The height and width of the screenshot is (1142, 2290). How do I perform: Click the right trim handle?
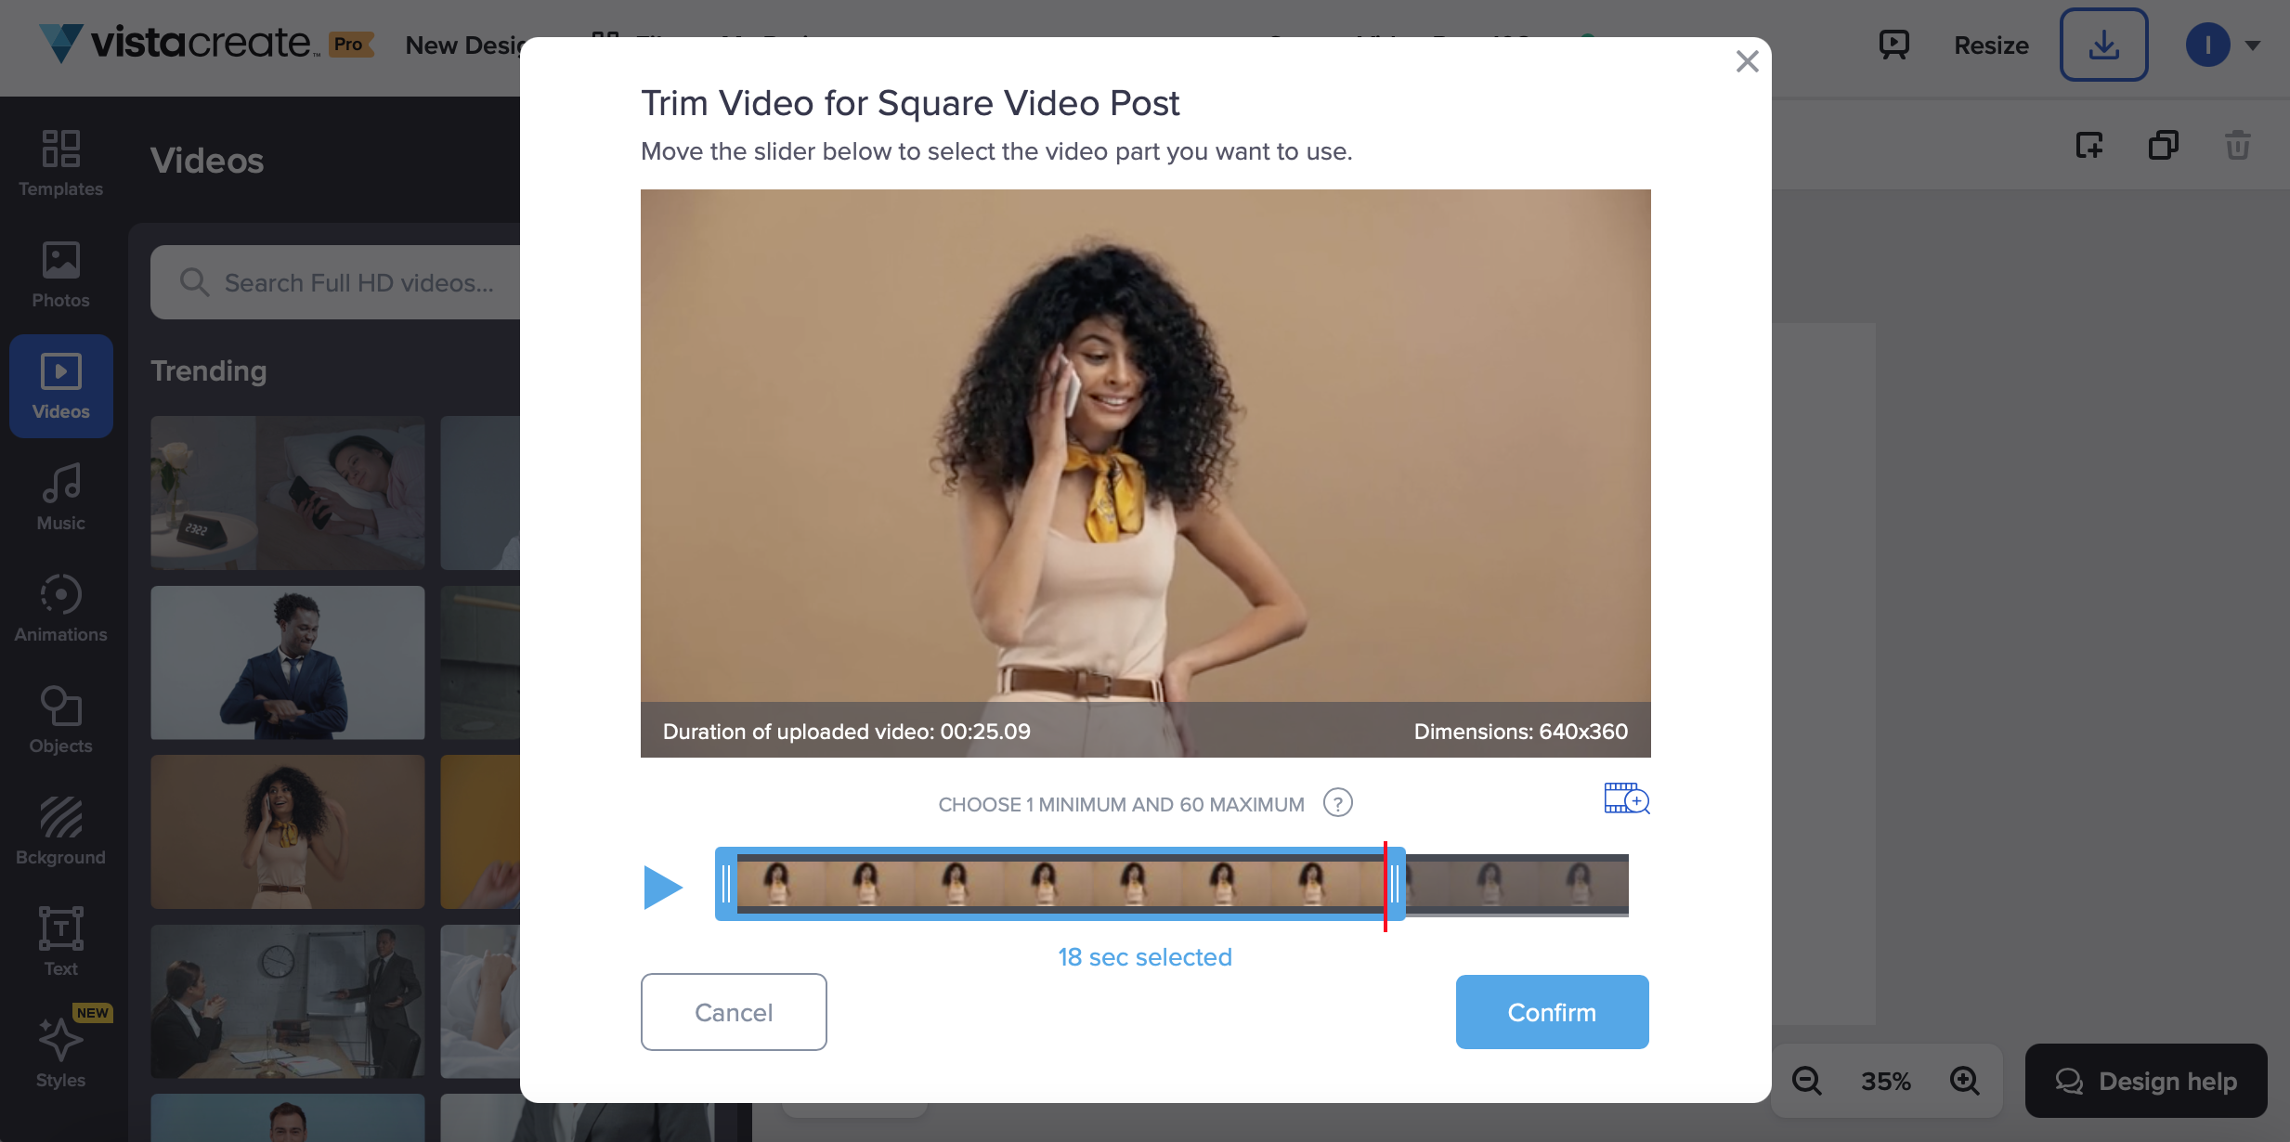click(1396, 884)
